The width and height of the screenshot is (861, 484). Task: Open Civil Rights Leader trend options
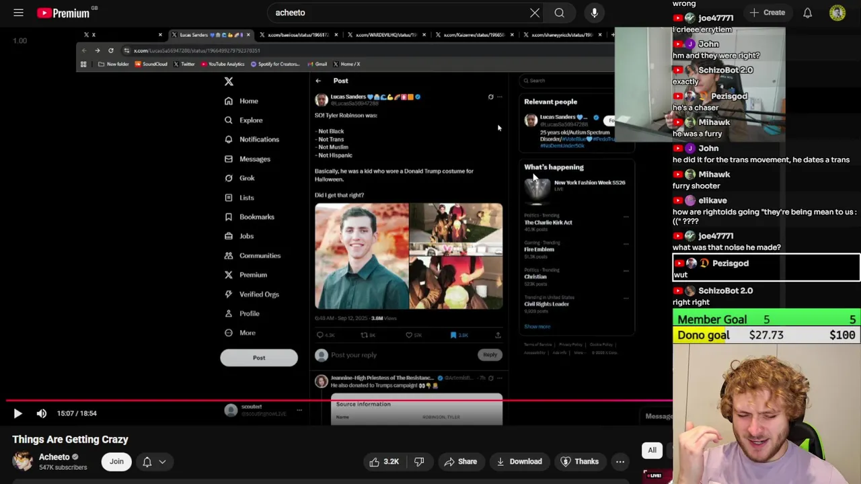tap(626, 298)
